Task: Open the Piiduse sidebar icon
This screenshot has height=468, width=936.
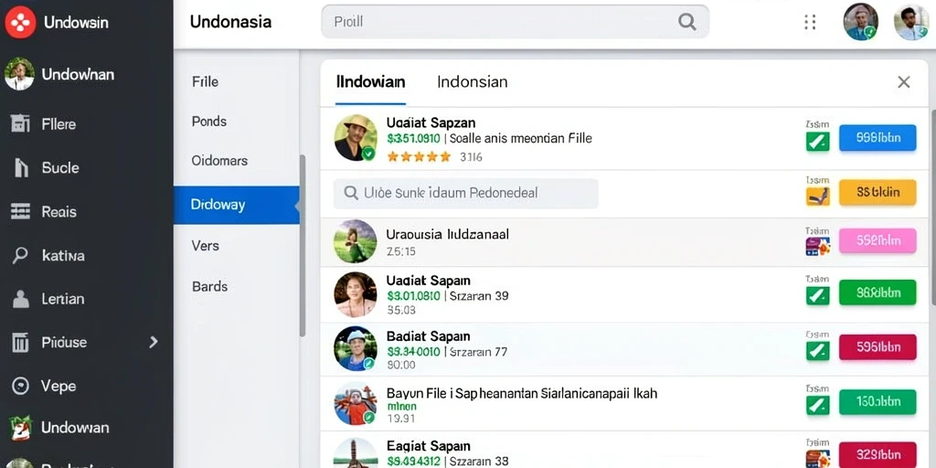Action: [x=20, y=342]
